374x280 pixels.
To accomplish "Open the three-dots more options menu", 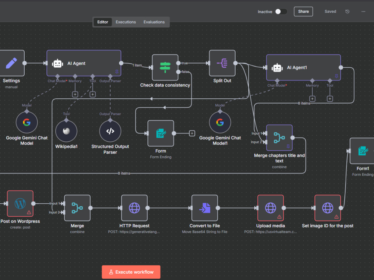I will point(363,12).
